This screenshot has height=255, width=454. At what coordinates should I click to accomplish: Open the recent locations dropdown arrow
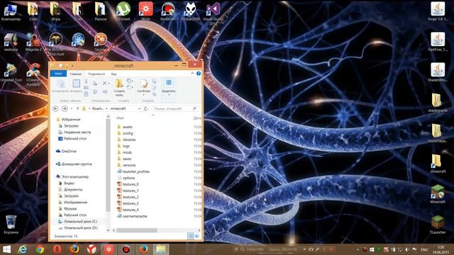71,108
